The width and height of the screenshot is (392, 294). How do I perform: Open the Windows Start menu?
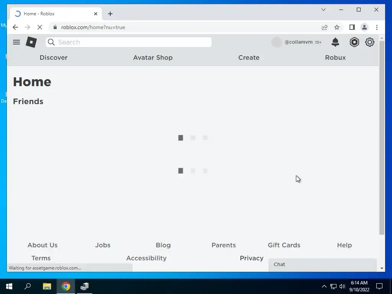(x=9, y=286)
